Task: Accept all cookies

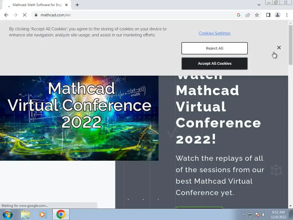Action: [x=215, y=64]
